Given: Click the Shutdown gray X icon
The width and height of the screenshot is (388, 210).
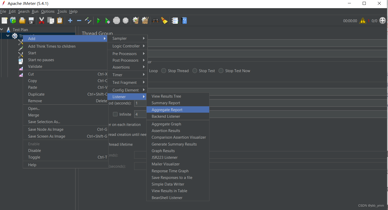Looking at the screenshot, I should coord(126,20).
